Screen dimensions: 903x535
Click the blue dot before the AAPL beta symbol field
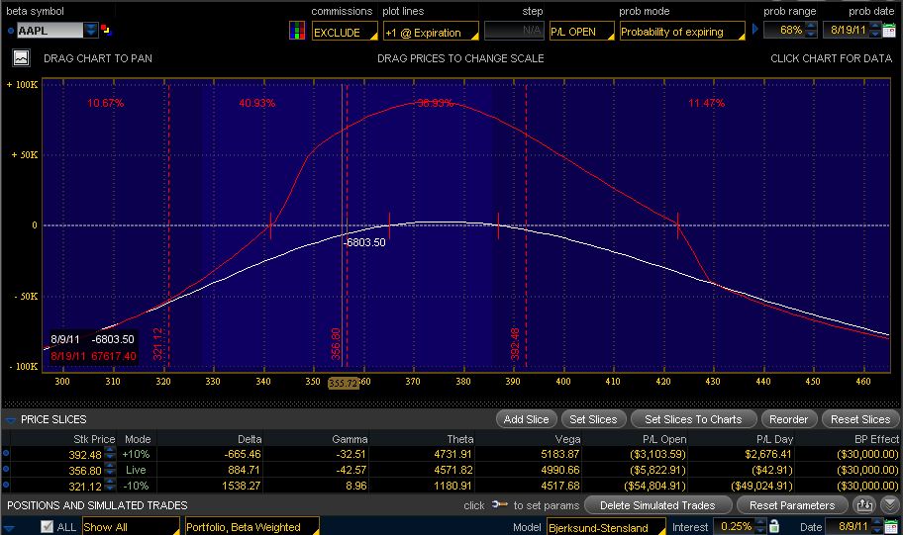10,31
